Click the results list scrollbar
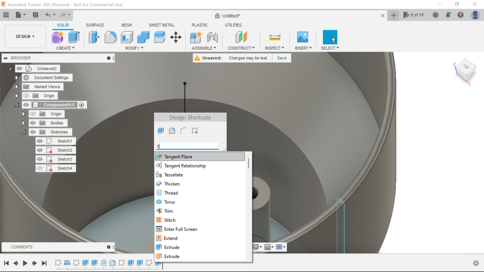This screenshot has width=484, height=272. click(249, 163)
